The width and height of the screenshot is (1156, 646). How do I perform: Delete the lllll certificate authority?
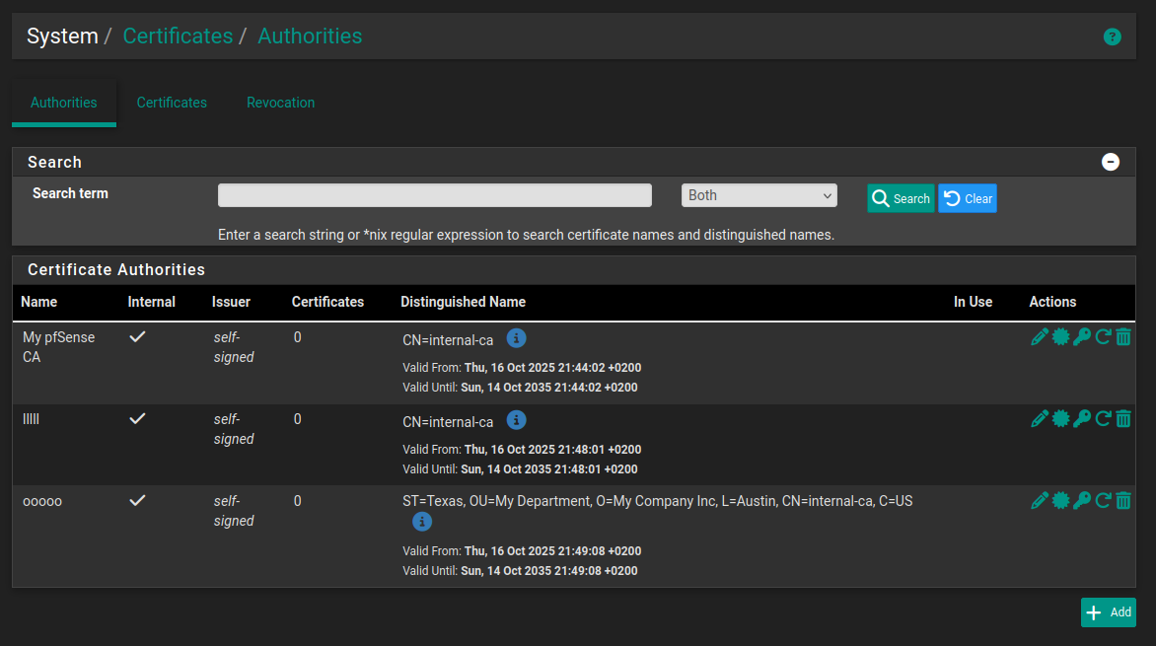[1123, 419]
